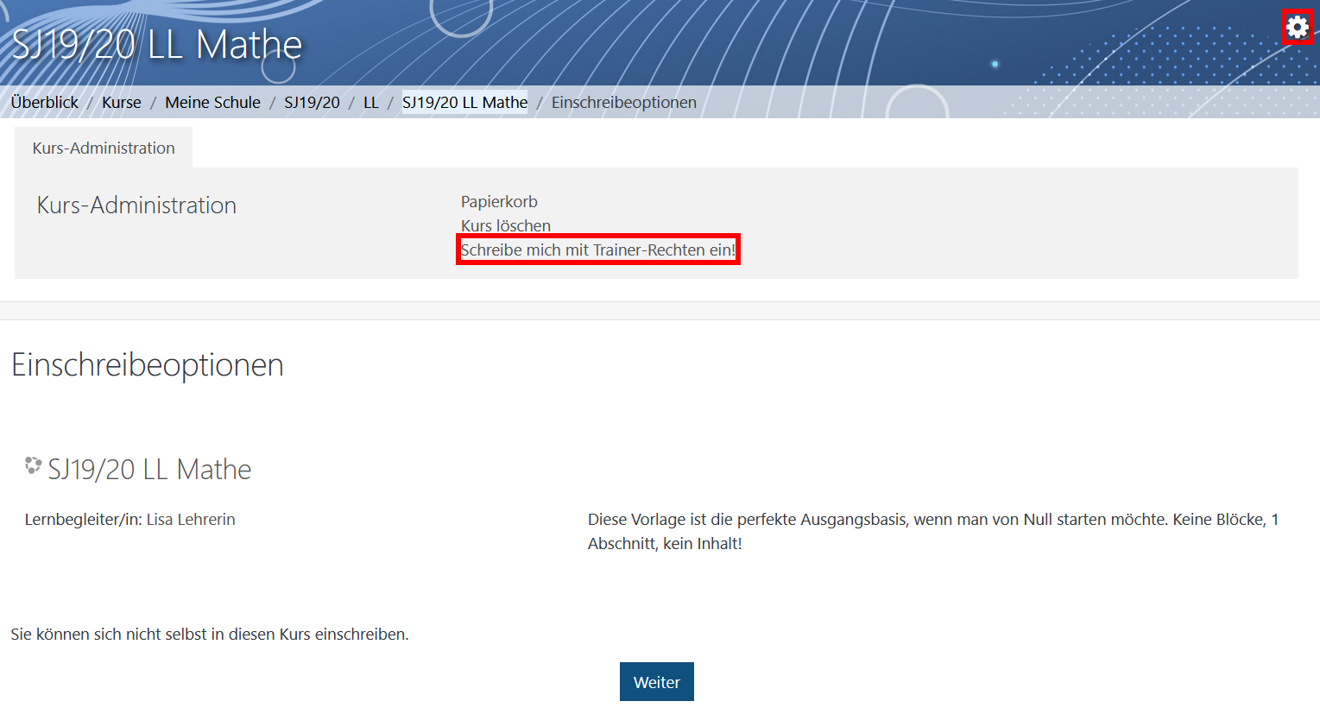Jump to the LL breadcrumb category
The width and height of the screenshot is (1320, 714).
pos(370,102)
